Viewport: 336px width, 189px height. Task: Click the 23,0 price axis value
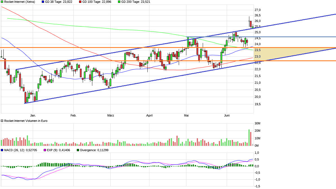[258, 56]
